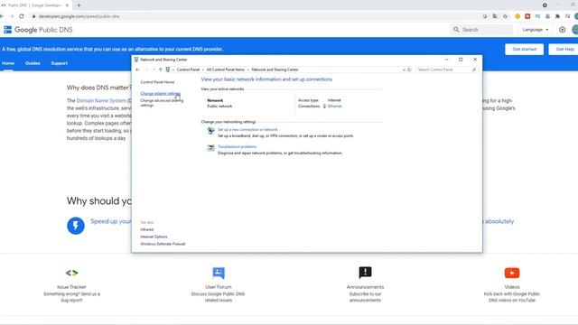Click the lightning Speed up icon

(x=76, y=226)
